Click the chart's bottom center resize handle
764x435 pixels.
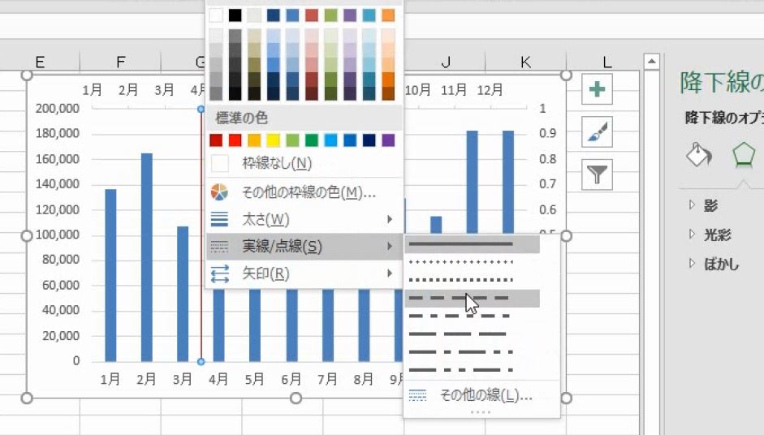[296, 398]
